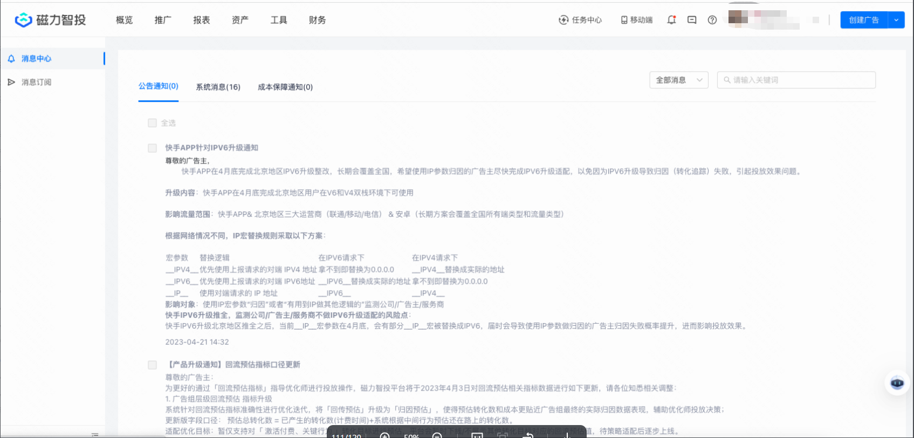Check the 回流预估指标口径更新 notice checkbox

[x=152, y=365]
